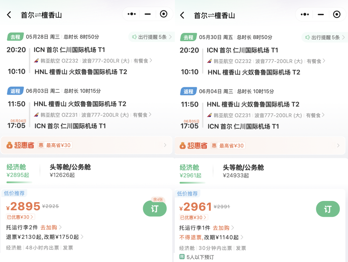Image resolution: width=348 pixels, height=262 pixels.
Task: Select 经济舱 ¥2895起 tab
Action: (18, 171)
